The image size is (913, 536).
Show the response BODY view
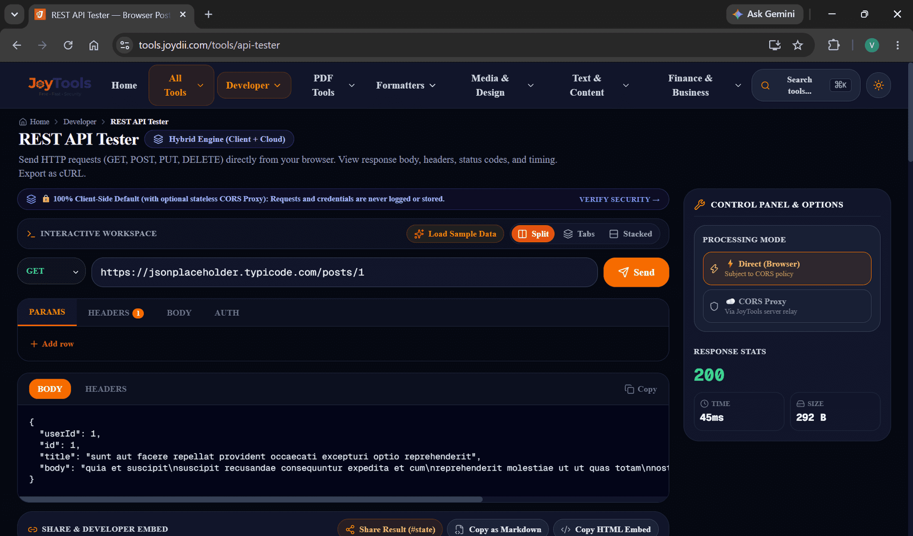[50, 389]
